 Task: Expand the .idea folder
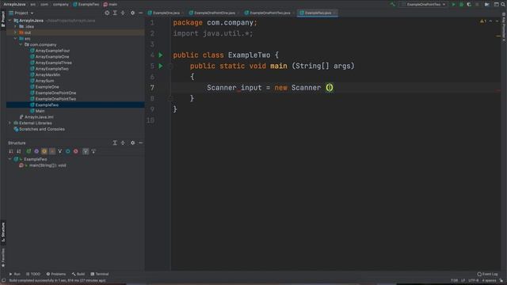click(15, 26)
